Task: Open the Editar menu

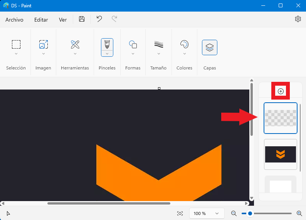Action: pyautogui.click(x=41, y=20)
